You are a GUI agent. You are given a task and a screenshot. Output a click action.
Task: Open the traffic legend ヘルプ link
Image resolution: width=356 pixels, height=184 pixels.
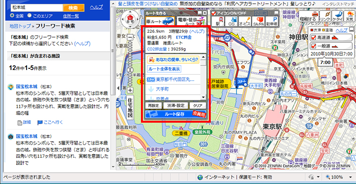coord(342,30)
